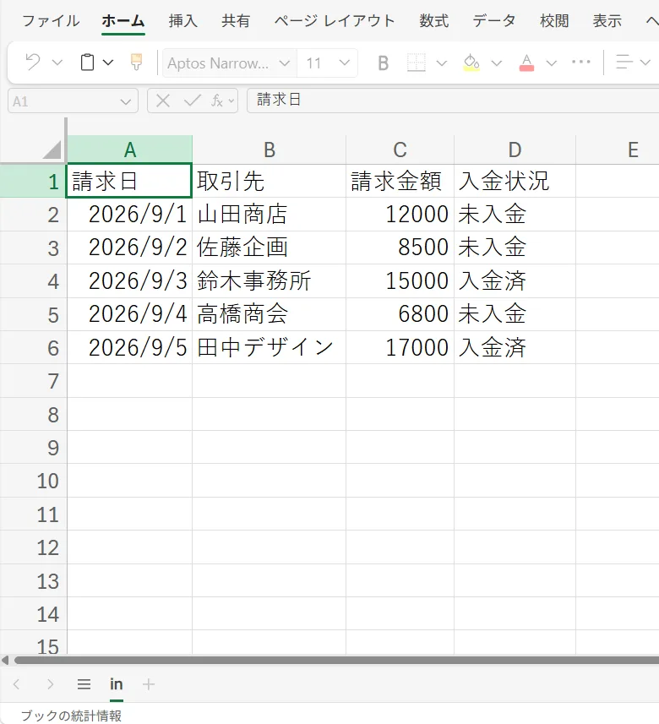Expand the fill color dropdown arrow
The width and height of the screenshot is (659, 724).
[x=497, y=63]
